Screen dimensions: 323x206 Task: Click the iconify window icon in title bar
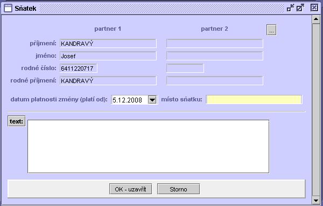(291, 8)
